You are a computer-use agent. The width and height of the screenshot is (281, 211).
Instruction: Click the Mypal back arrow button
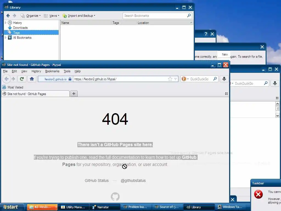coord(7,79)
